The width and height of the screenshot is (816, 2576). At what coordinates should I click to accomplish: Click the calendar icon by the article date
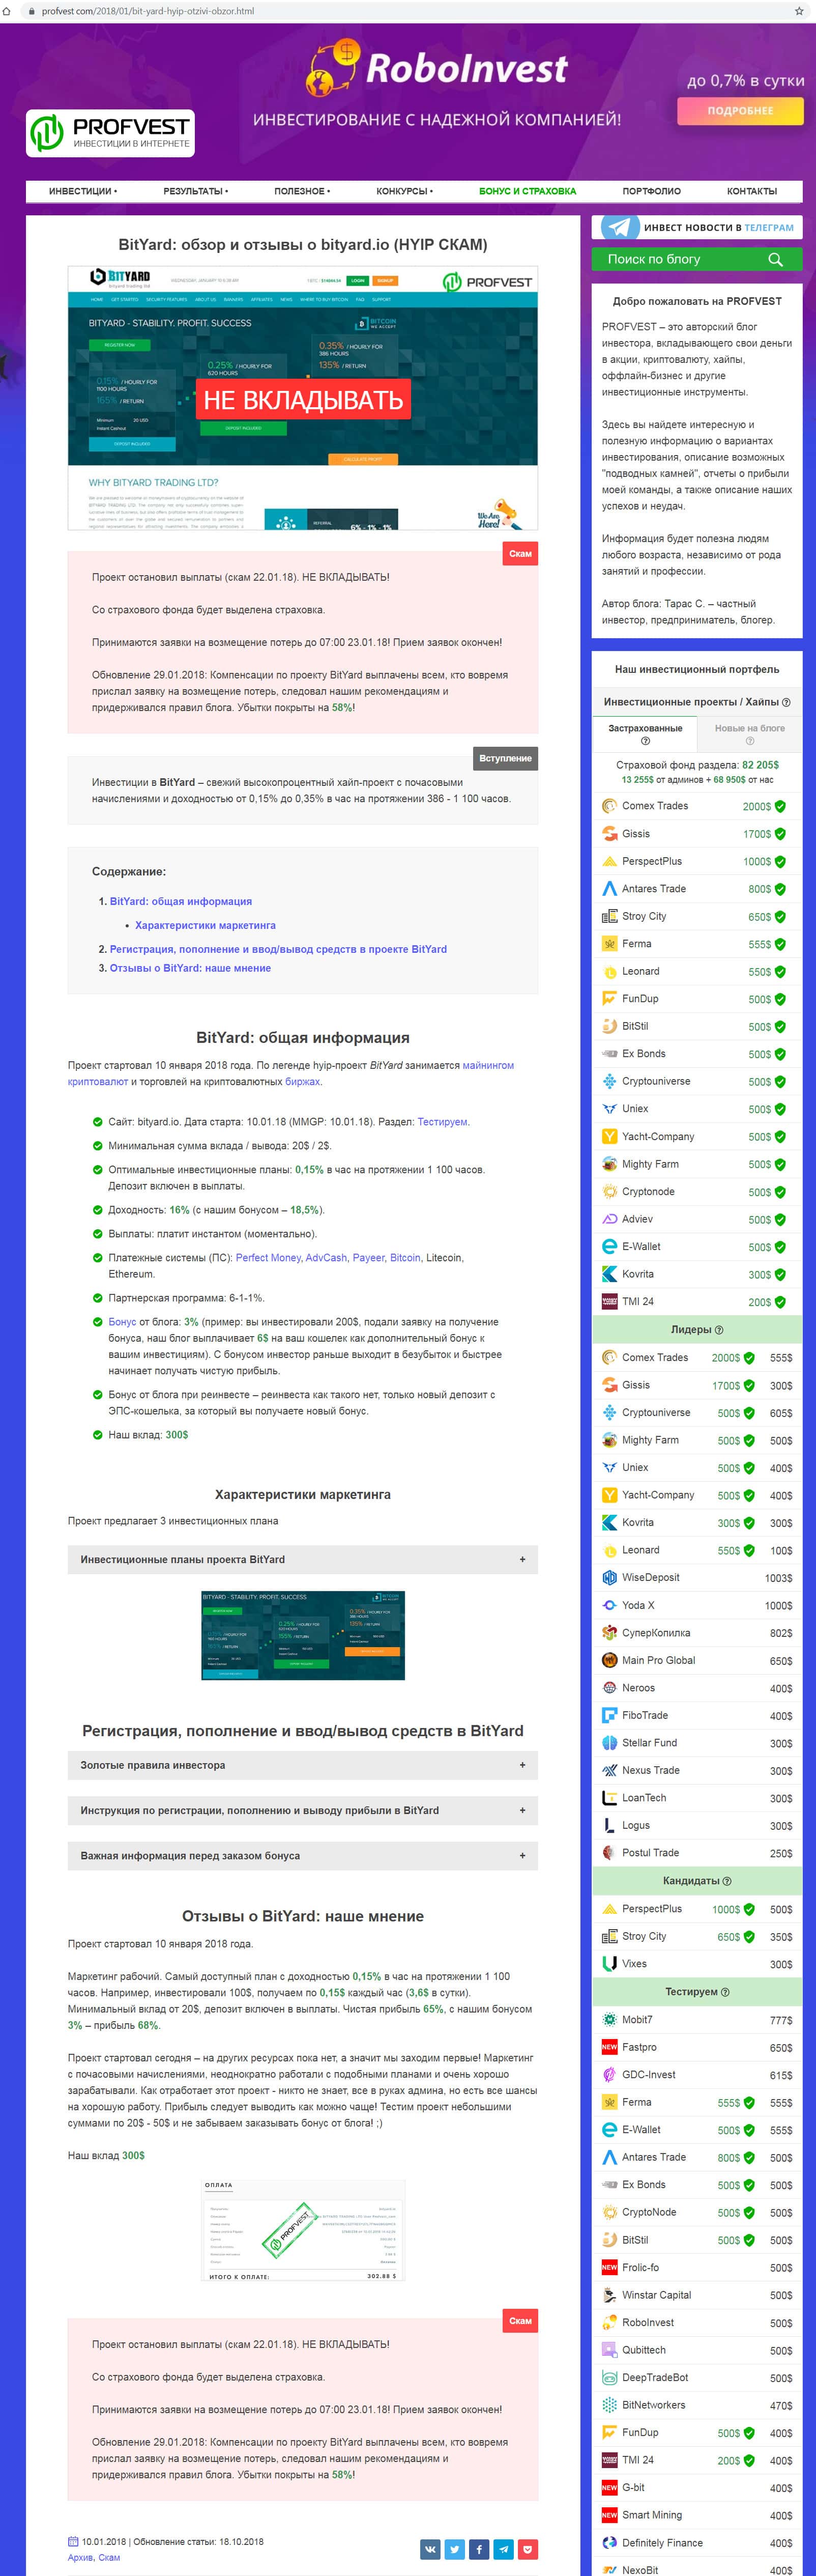(x=73, y=2541)
